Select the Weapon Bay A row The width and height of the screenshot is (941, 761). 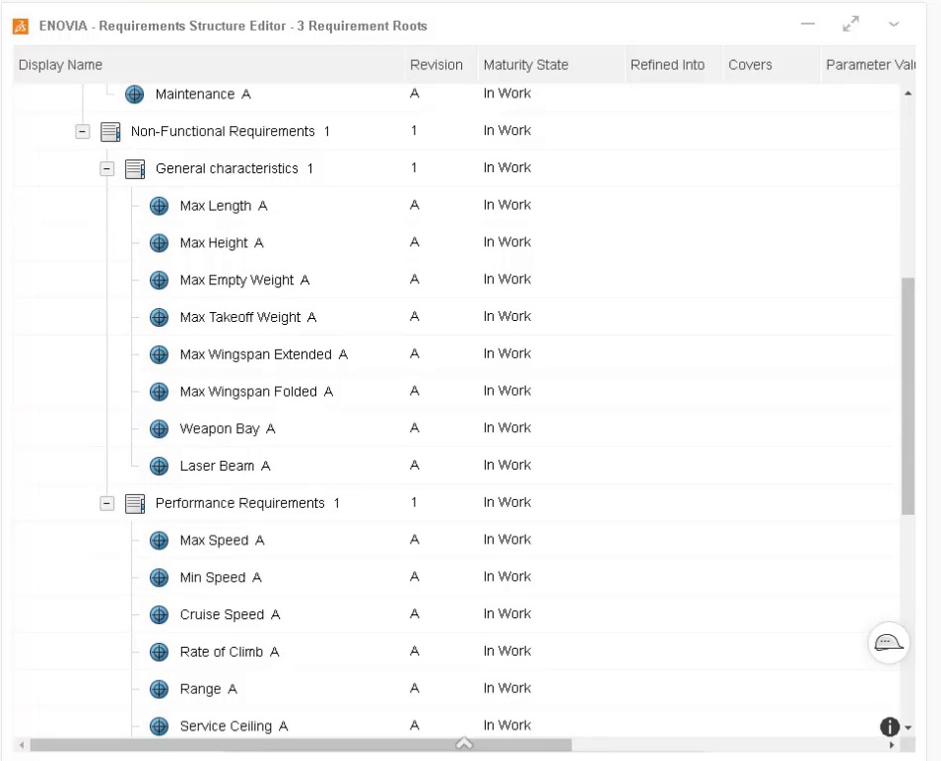click(456, 429)
